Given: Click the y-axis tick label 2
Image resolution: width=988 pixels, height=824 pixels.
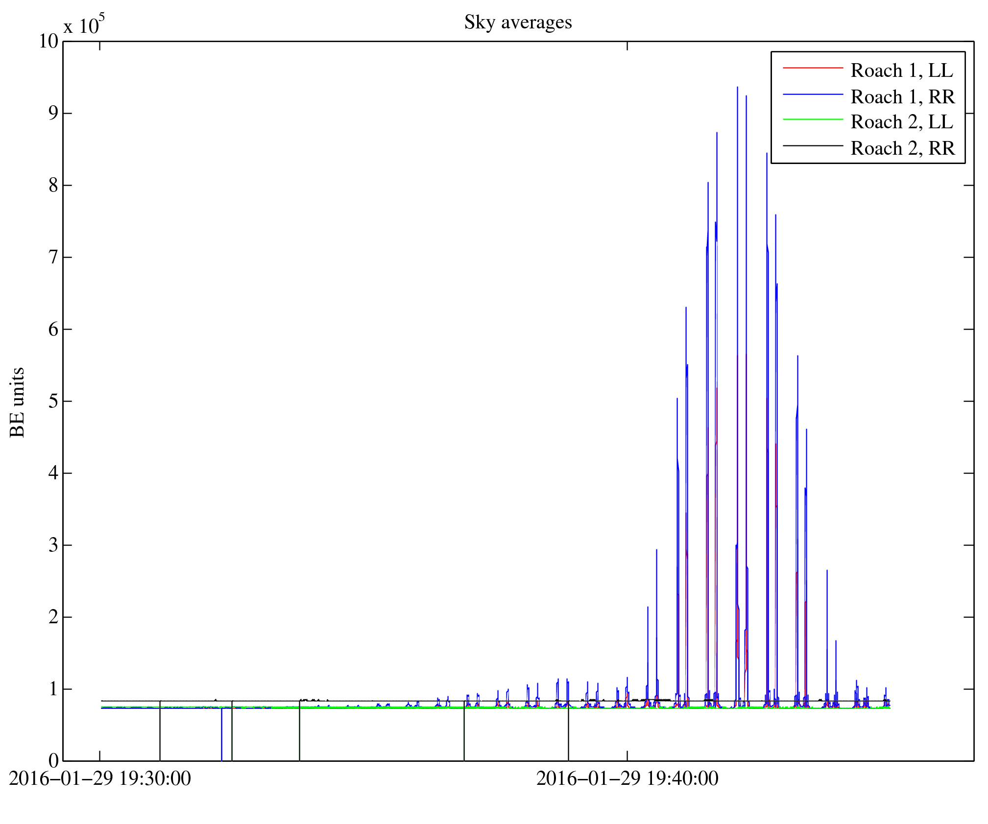Looking at the screenshot, I should pyautogui.click(x=53, y=617).
